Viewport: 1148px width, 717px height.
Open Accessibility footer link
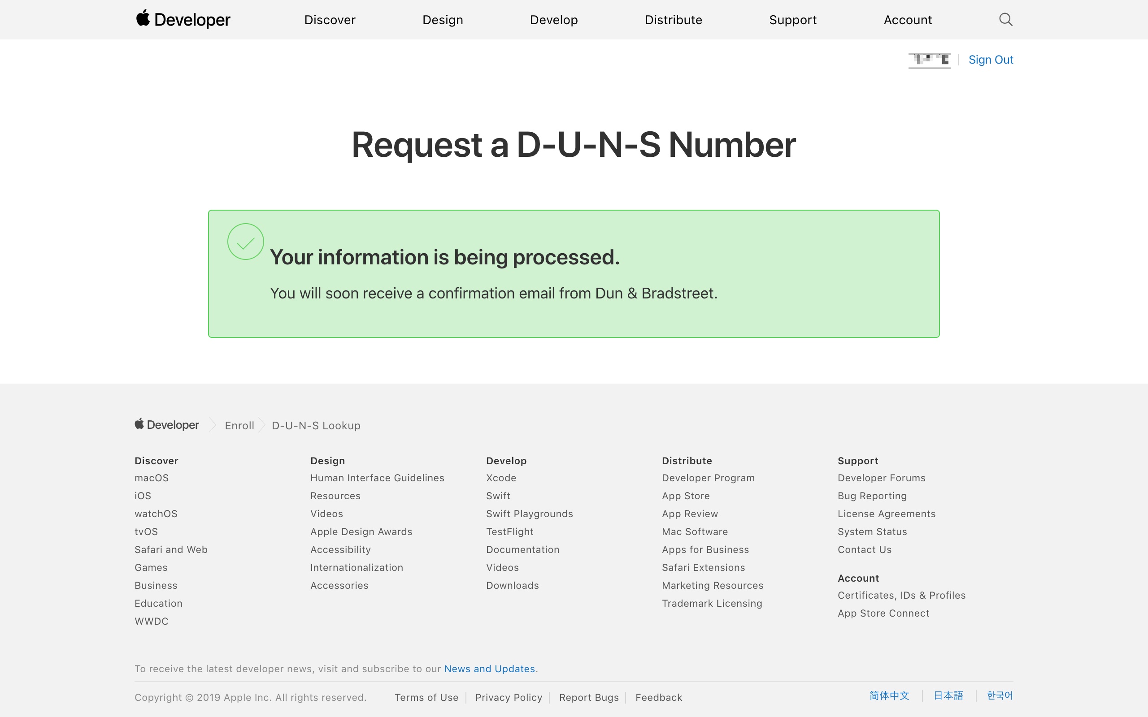pos(341,549)
